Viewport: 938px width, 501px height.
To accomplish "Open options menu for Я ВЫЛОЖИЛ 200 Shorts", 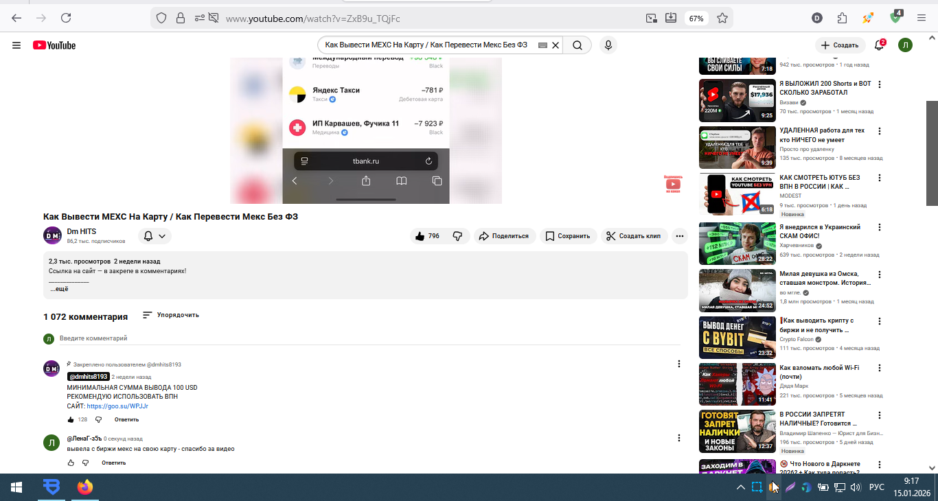I will (880, 84).
